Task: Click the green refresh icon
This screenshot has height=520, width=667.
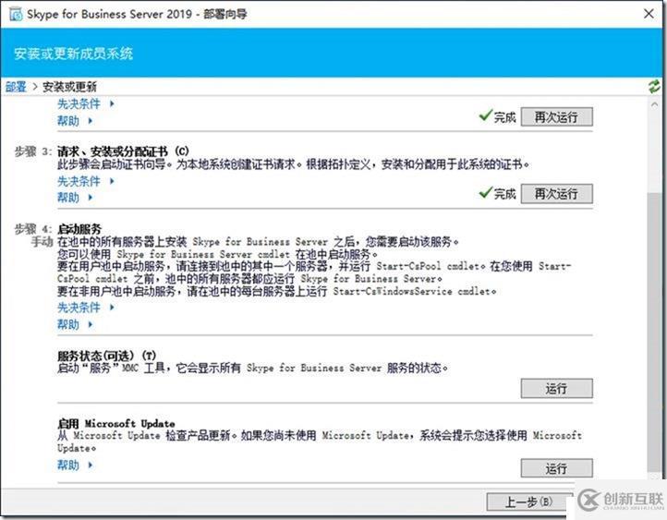Action: 654,86
